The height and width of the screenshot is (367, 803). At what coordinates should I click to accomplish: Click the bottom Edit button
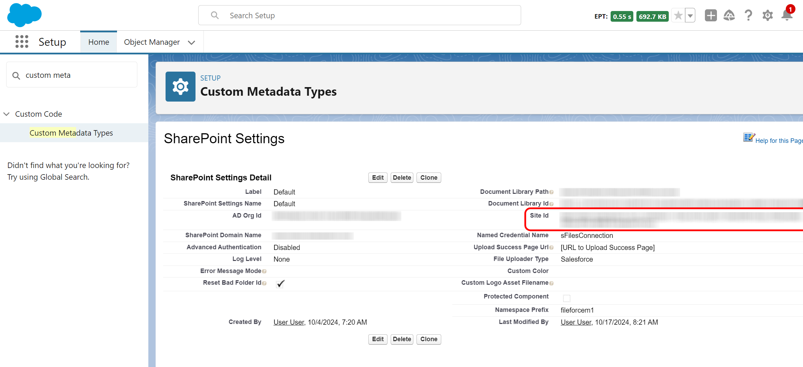(x=378, y=339)
